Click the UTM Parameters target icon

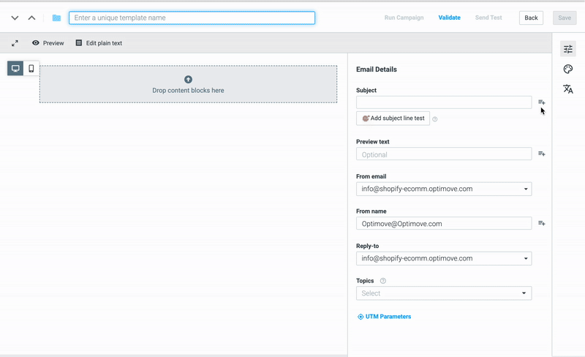point(361,317)
